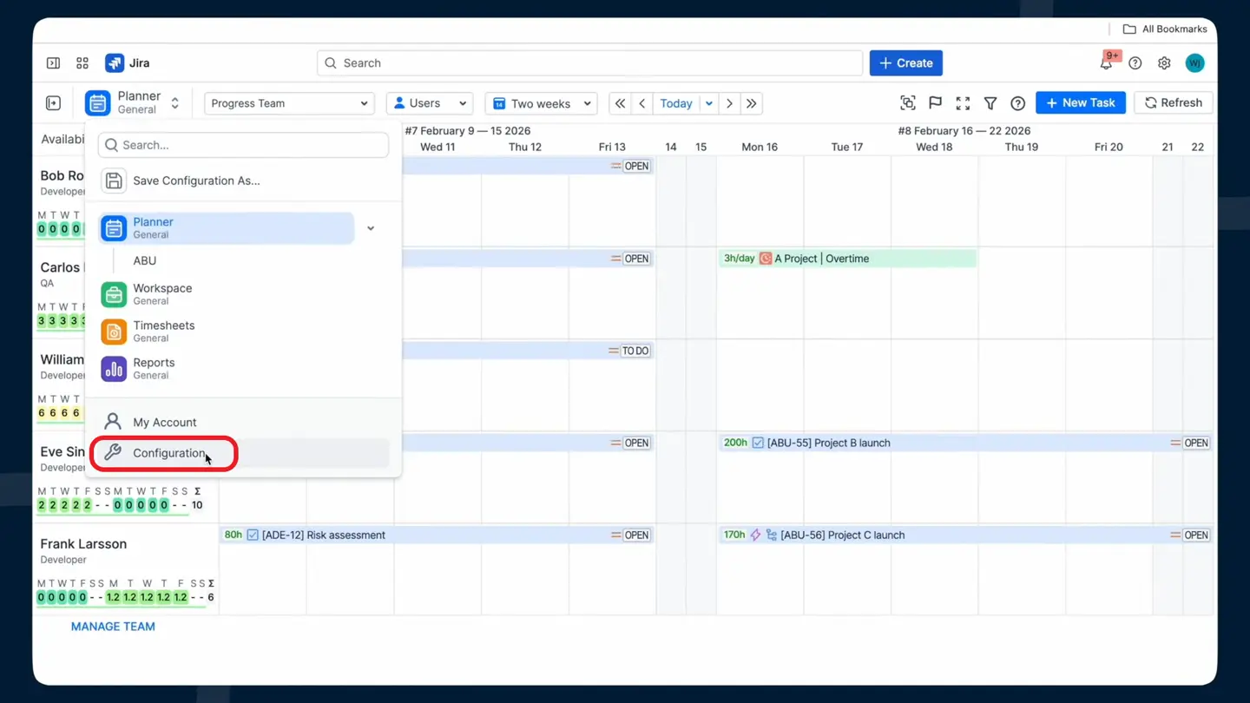Click the menu Search... field
Viewport: 1250px width, 703px height.
click(x=243, y=145)
